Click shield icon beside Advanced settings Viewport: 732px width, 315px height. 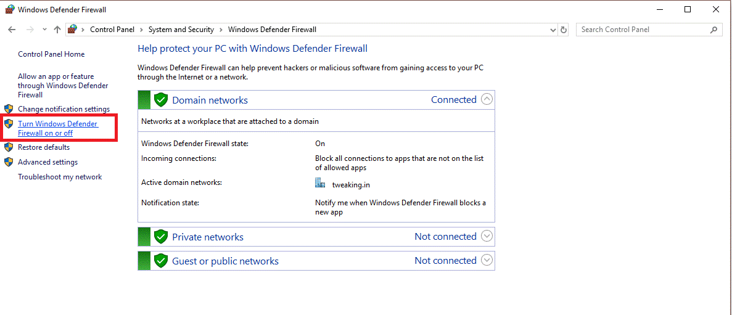[9, 162]
